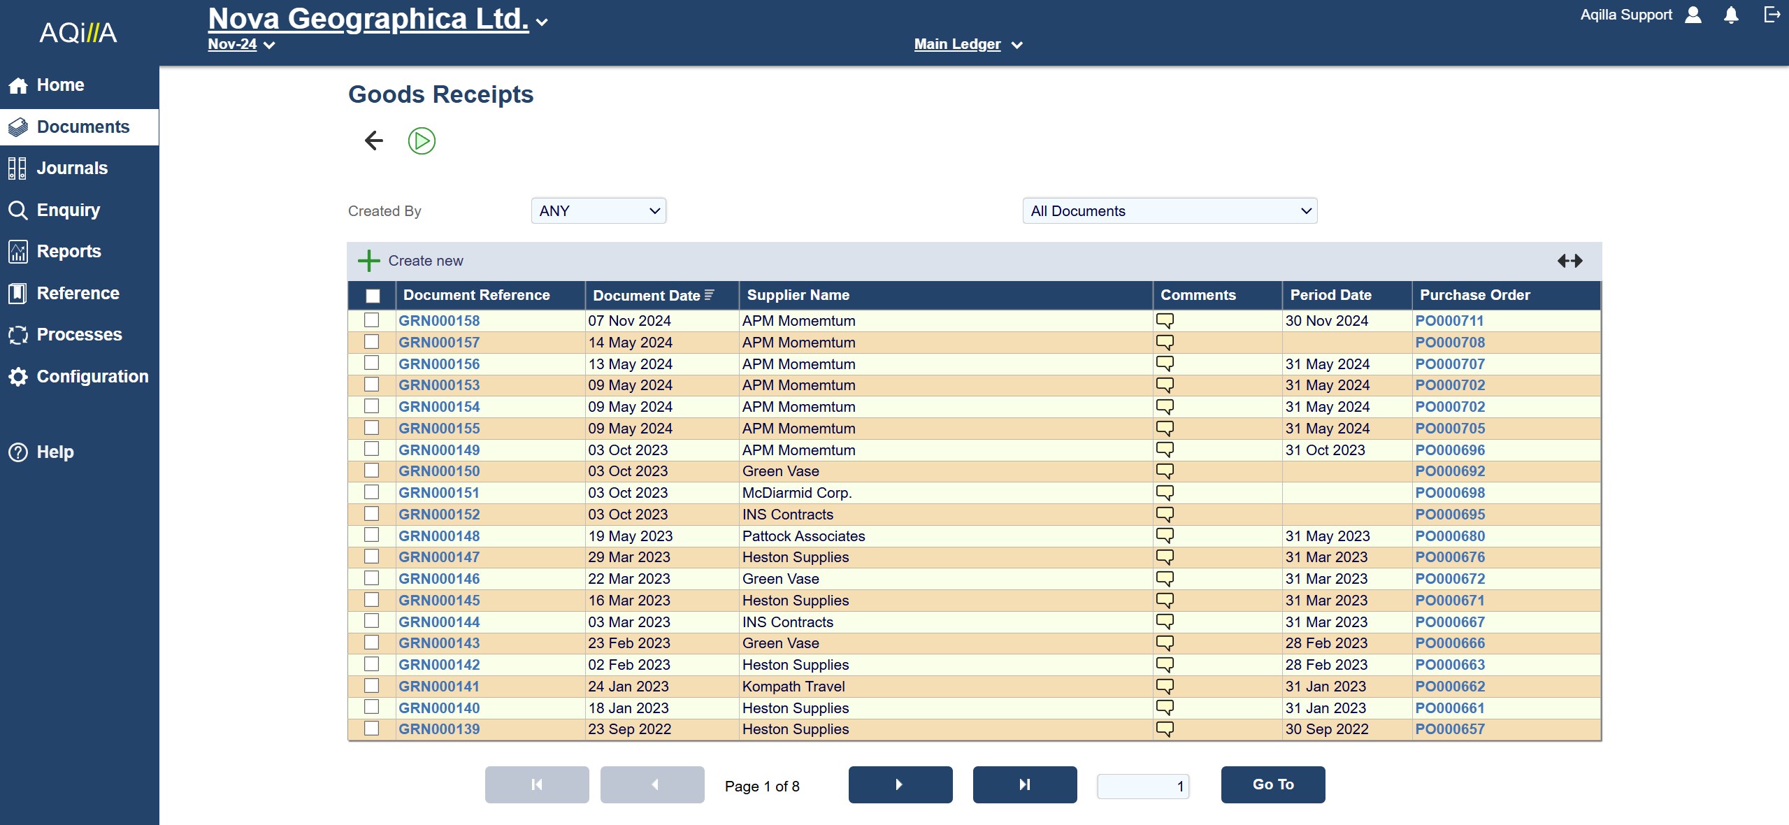Expand the All Documents dropdown
Image resolution: width=1789 pixels, height=825 pixels.
(1170, 211)
